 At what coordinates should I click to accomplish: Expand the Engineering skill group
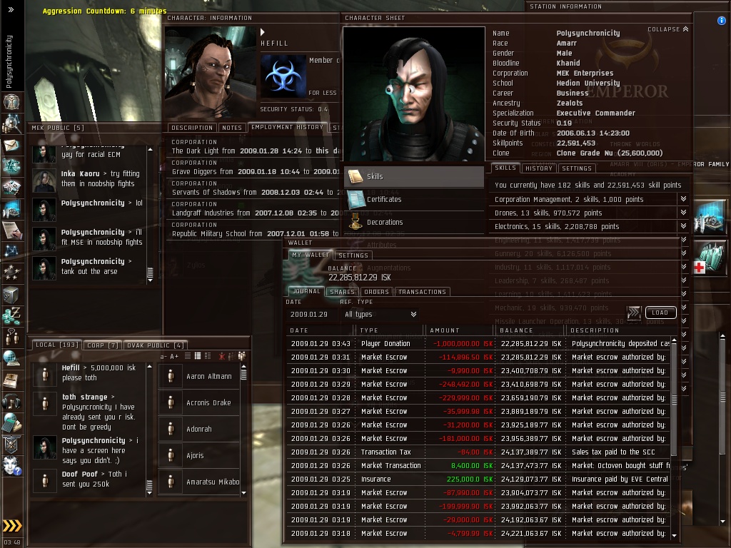(683, 240)
